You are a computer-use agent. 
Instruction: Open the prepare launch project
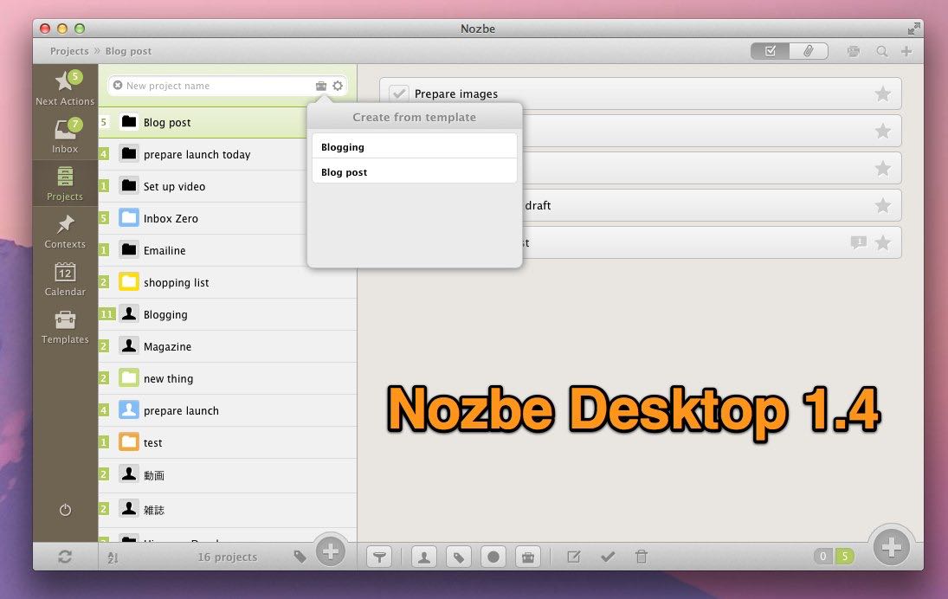pos(228,410)
